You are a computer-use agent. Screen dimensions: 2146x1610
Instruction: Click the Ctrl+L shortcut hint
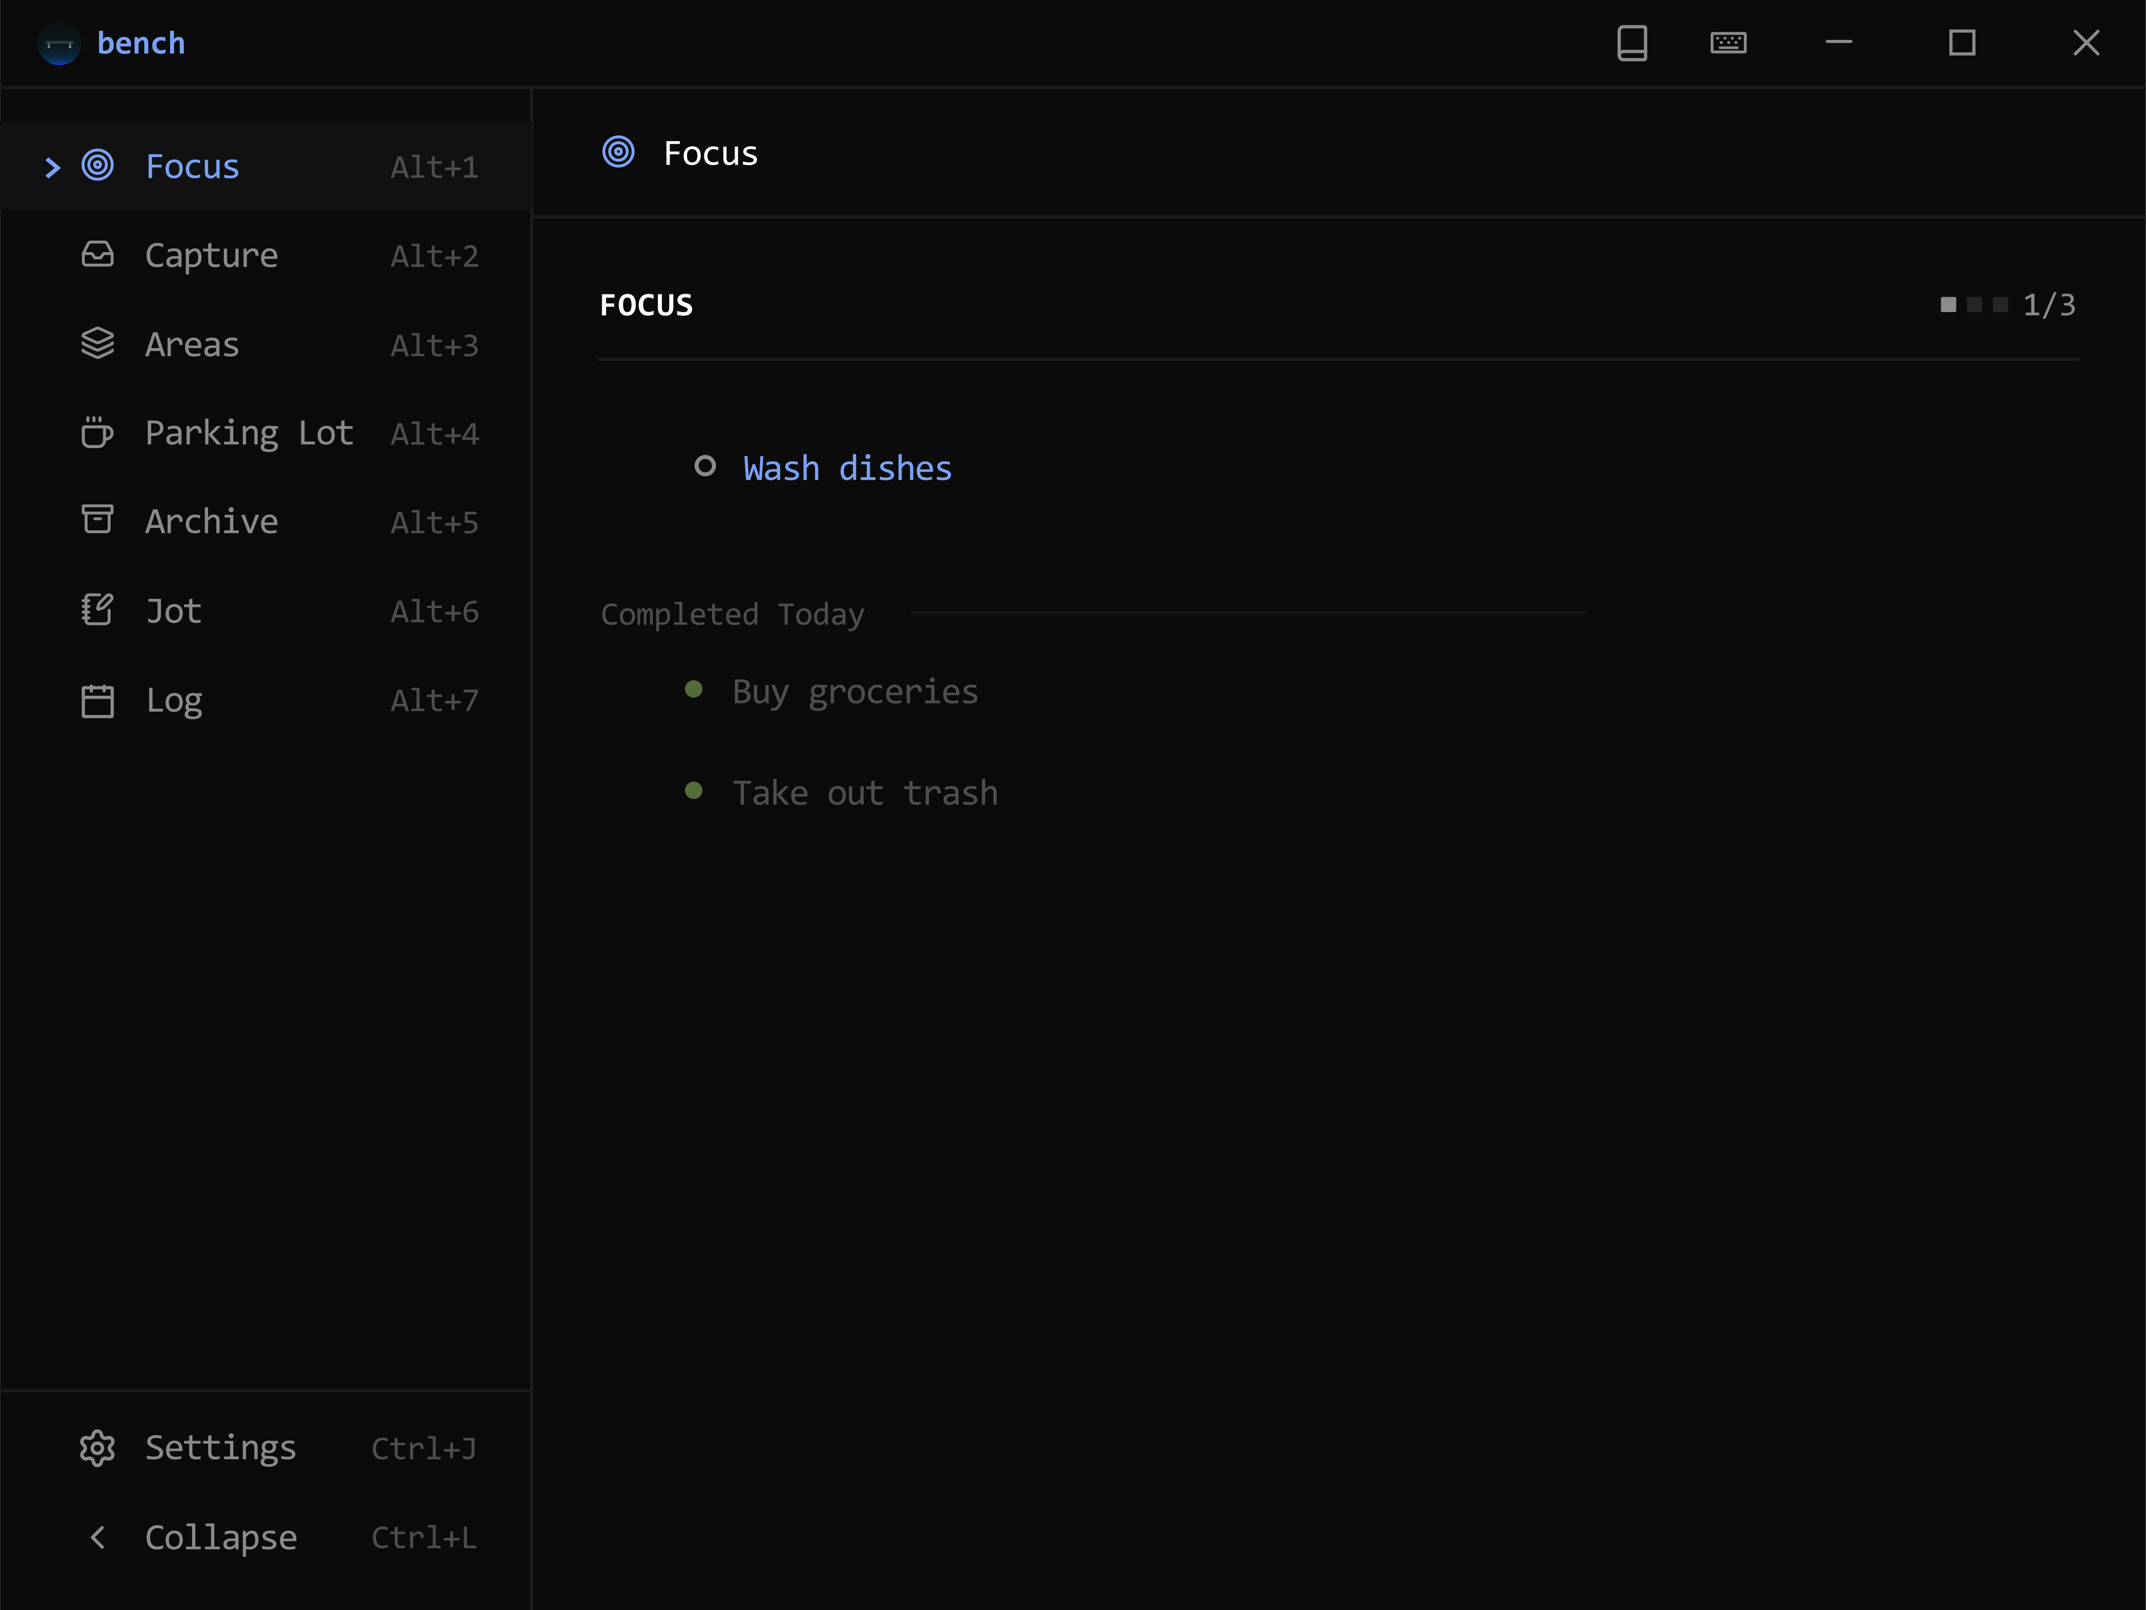coord(424,1538)
